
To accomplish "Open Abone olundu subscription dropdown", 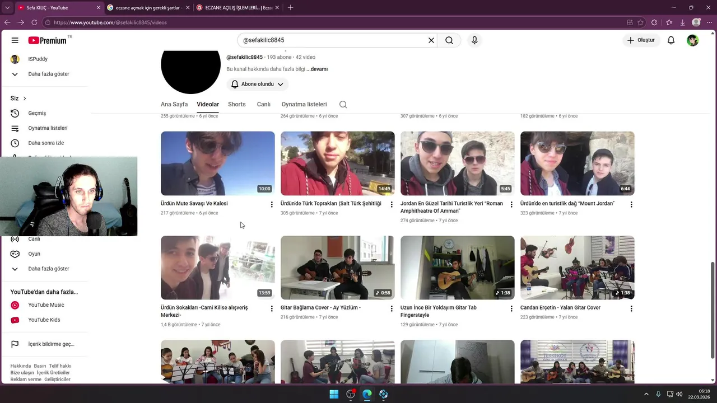I will point(258,84).
